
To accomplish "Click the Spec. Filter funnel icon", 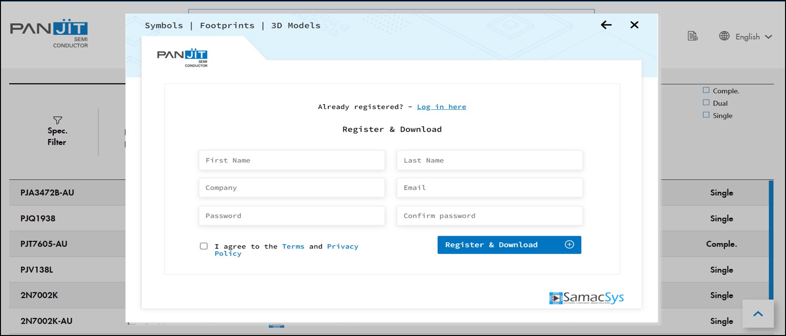I will 58,120.
